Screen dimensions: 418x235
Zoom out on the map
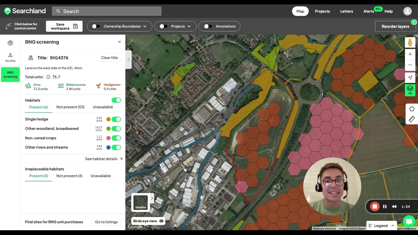[x=410, y=65]
